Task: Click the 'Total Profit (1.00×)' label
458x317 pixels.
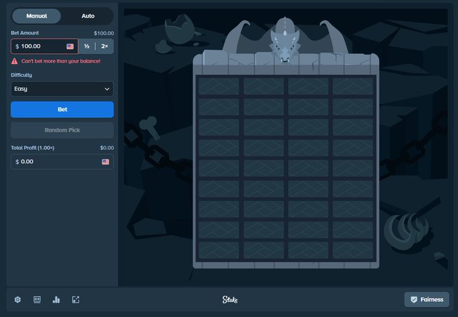Action: (32, 148)
